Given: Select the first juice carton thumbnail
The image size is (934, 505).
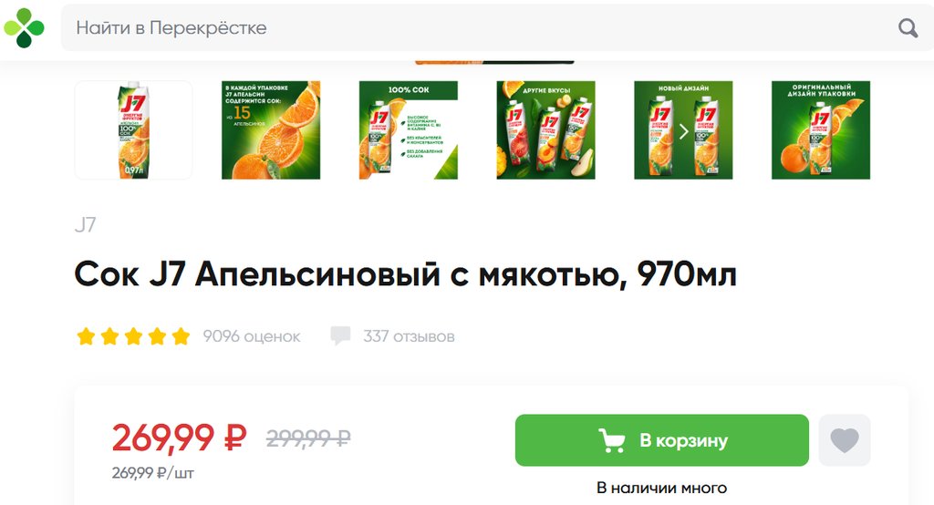Looking at the screenshot, I should (133, 129).
